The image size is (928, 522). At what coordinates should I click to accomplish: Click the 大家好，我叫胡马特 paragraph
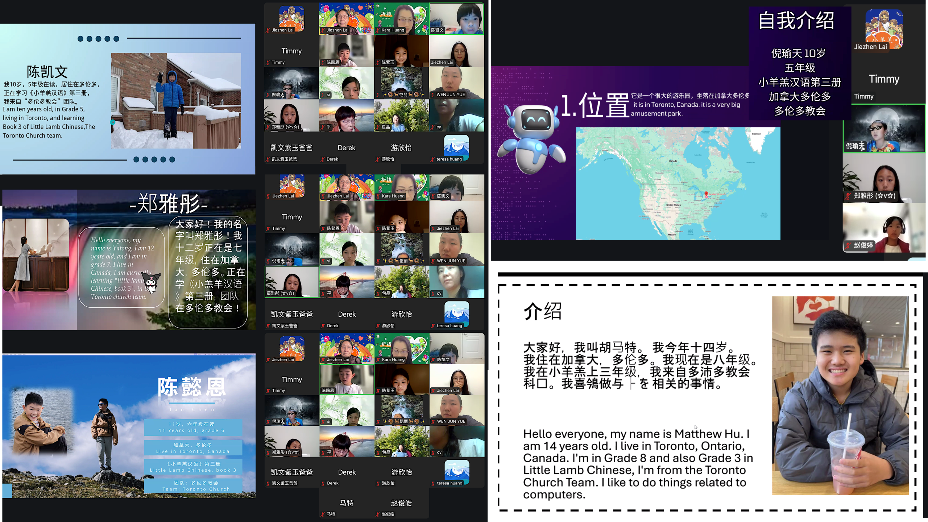pyautogui.click(x=640, y=365)
